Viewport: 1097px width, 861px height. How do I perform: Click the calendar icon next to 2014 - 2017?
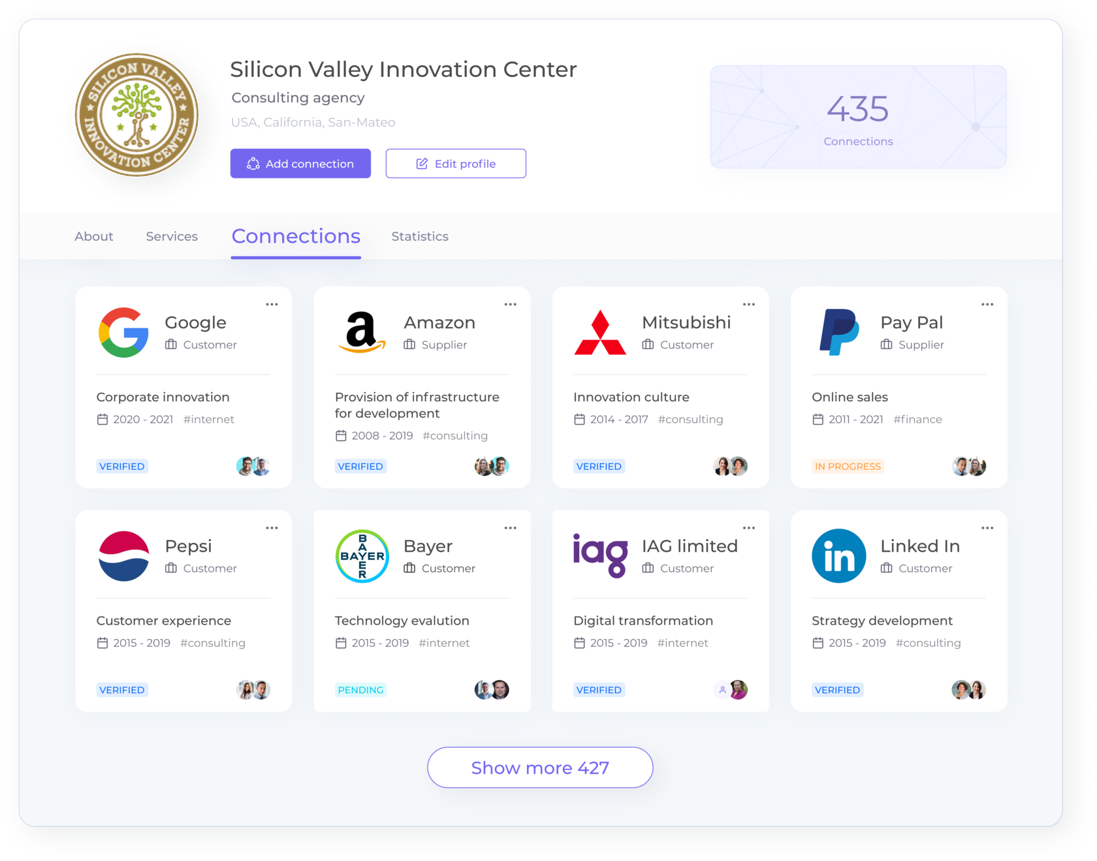point(579,419)
